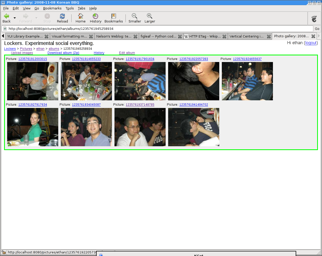Switch to figleaf Python tab
322x256 pixels.
click(x=158, y=36)
